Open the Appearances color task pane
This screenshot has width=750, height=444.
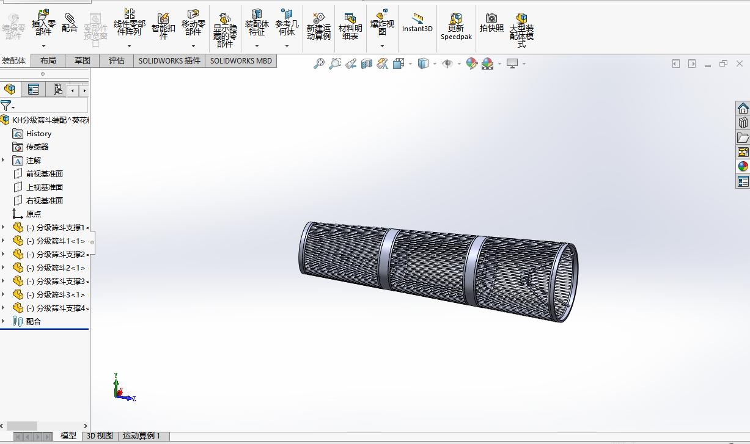[743, 166]
